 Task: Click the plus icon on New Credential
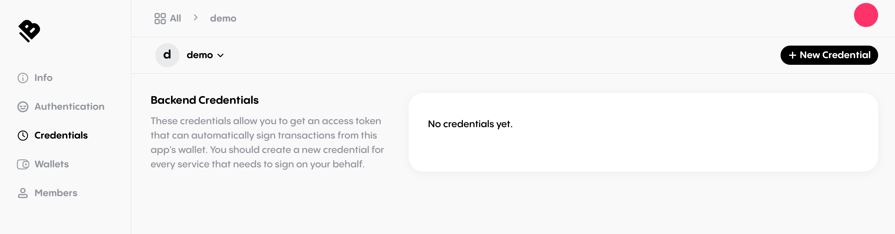793,55
